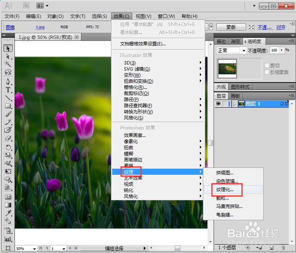Screen dimensions: 296x253
Task: Select the Type tool
Action: (x=8, y=90)
